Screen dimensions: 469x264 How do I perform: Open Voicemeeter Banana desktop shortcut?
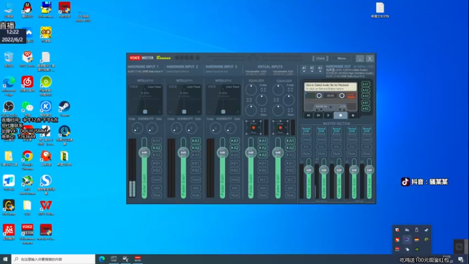click(27, 233)
